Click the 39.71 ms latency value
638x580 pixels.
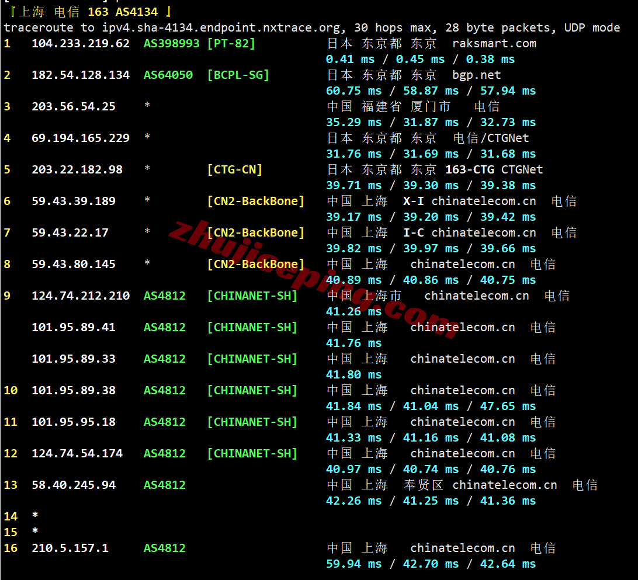click(353, 186)
